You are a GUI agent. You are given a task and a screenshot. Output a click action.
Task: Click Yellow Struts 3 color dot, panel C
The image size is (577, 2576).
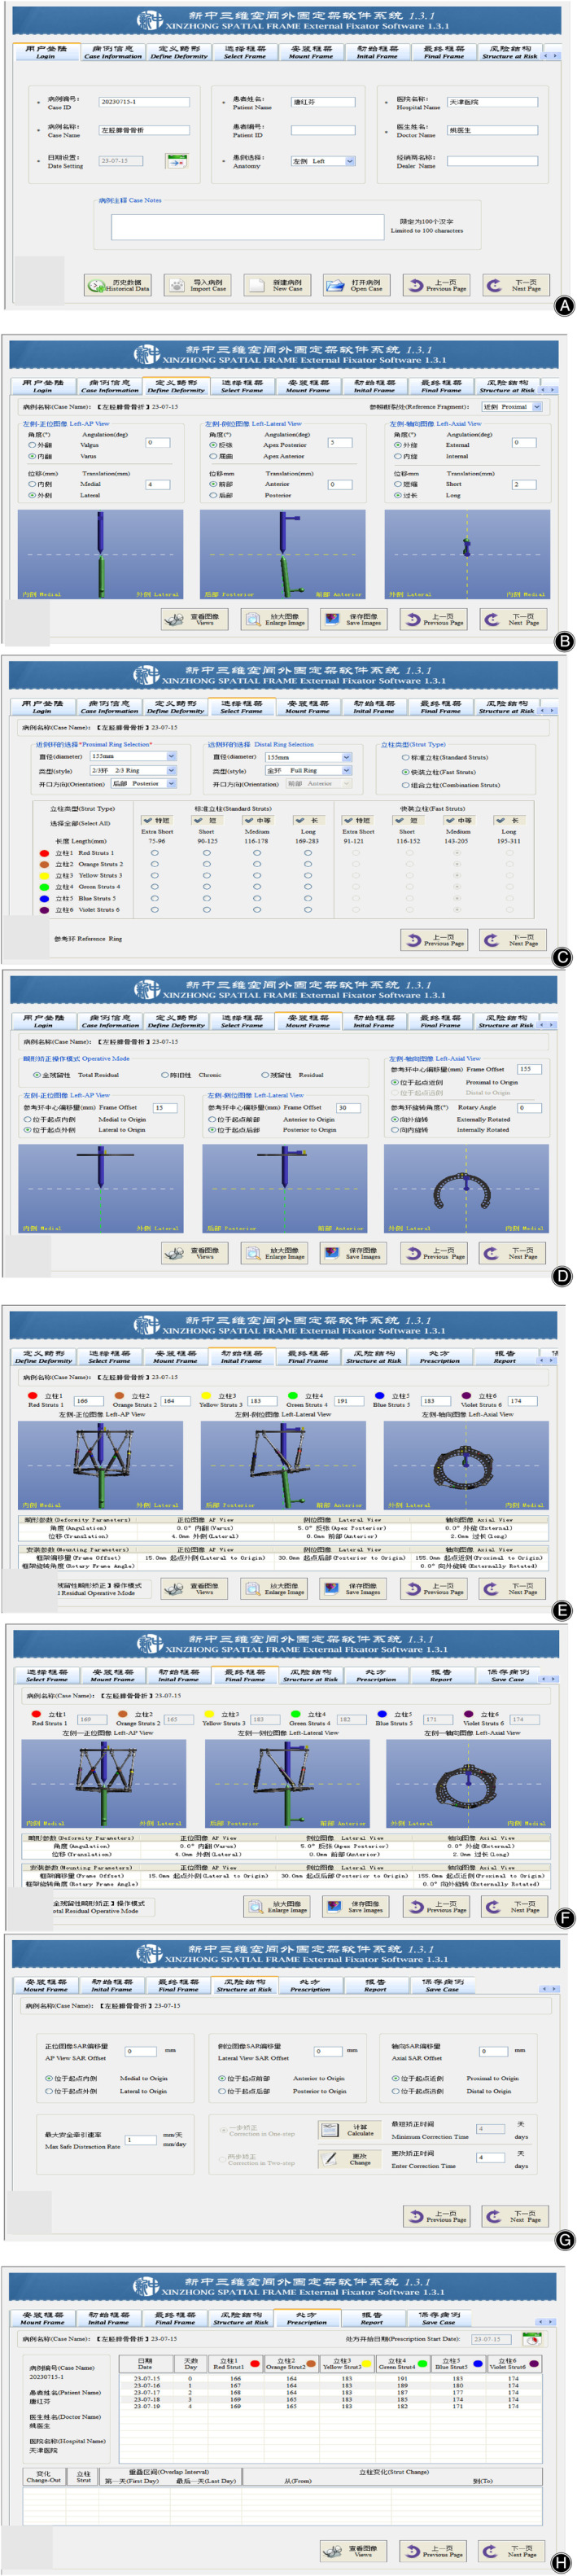point(43,876)
